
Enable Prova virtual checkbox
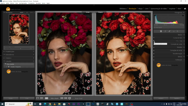coord(73,98)
